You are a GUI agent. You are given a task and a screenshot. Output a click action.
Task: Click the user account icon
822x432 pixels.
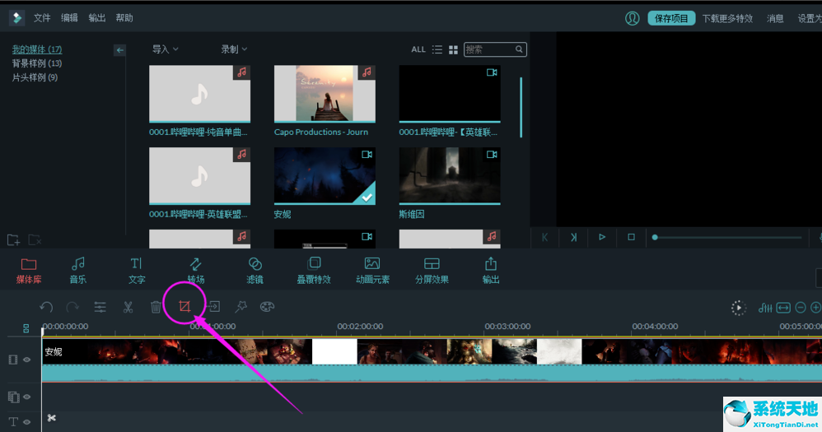[x=632, y=18]
